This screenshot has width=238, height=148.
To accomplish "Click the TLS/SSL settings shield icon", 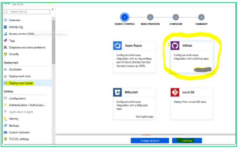I will pyautogui.click(x=5, y=139).
